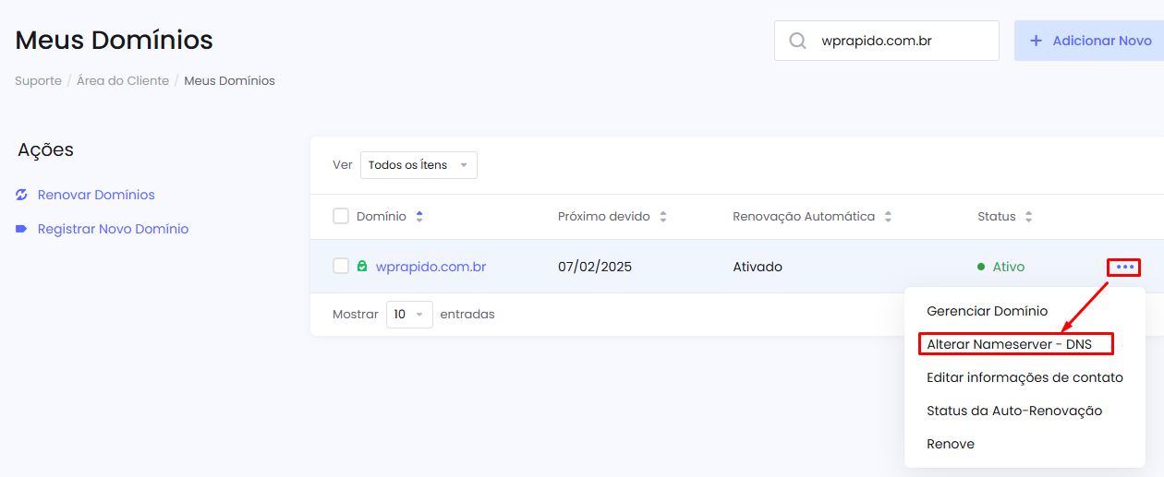The image size is (1164, 477).
Task: Check the box for wprapido.com.br row
Action: tap(341, 266)
